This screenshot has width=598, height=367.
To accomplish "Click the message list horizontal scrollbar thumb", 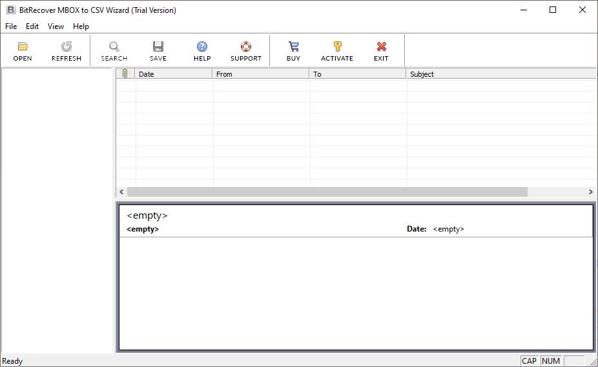I will [327, 192].
